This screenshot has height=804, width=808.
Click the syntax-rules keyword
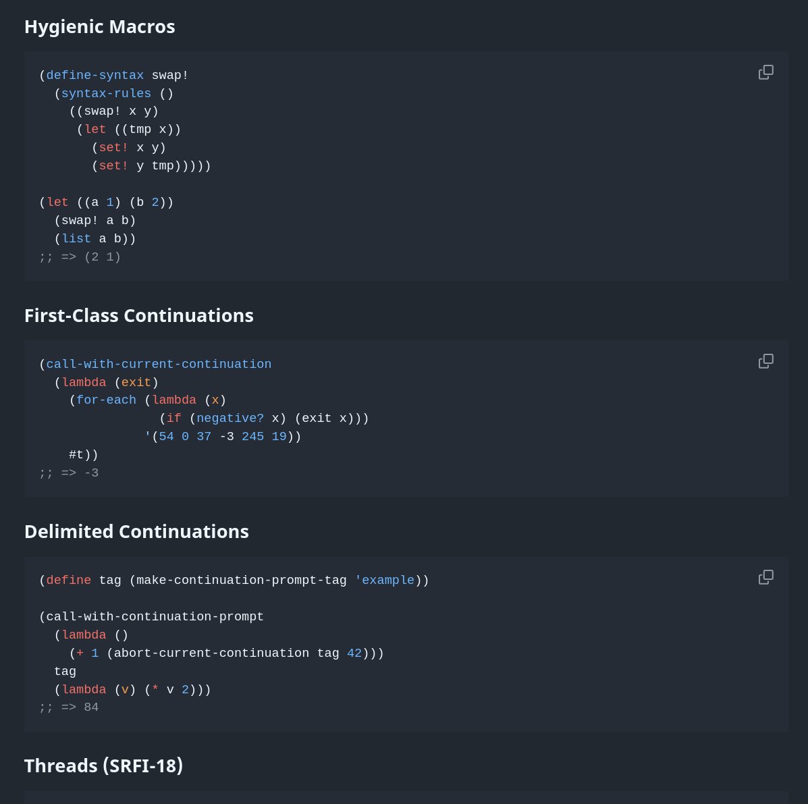point(106,93)
